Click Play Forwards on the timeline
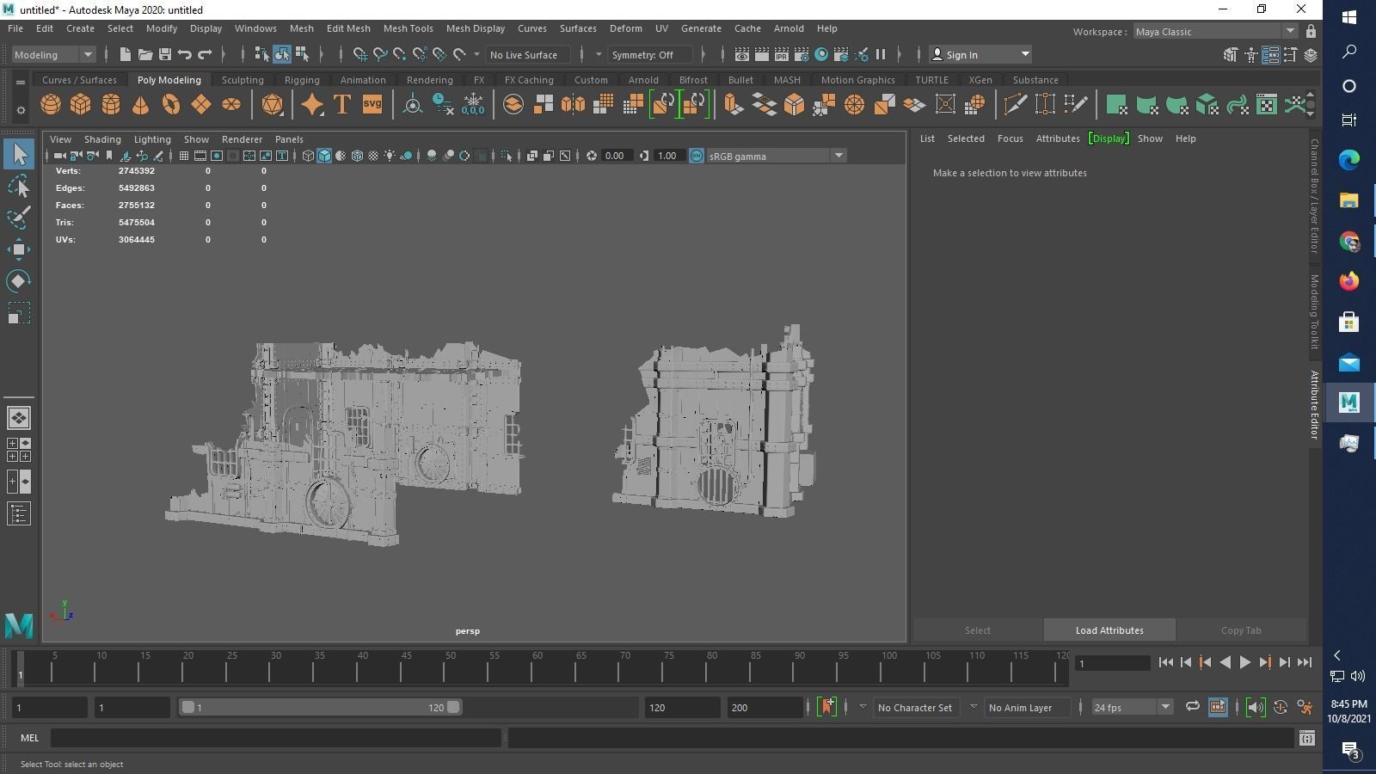The image size is (1376, 774). 1244,662
